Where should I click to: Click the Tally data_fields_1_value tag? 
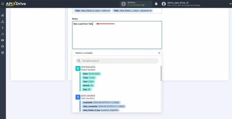point(132,11)
